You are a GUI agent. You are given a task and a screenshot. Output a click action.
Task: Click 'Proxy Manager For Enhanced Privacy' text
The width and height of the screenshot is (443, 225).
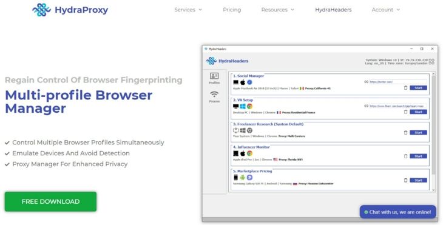(70, 164)
